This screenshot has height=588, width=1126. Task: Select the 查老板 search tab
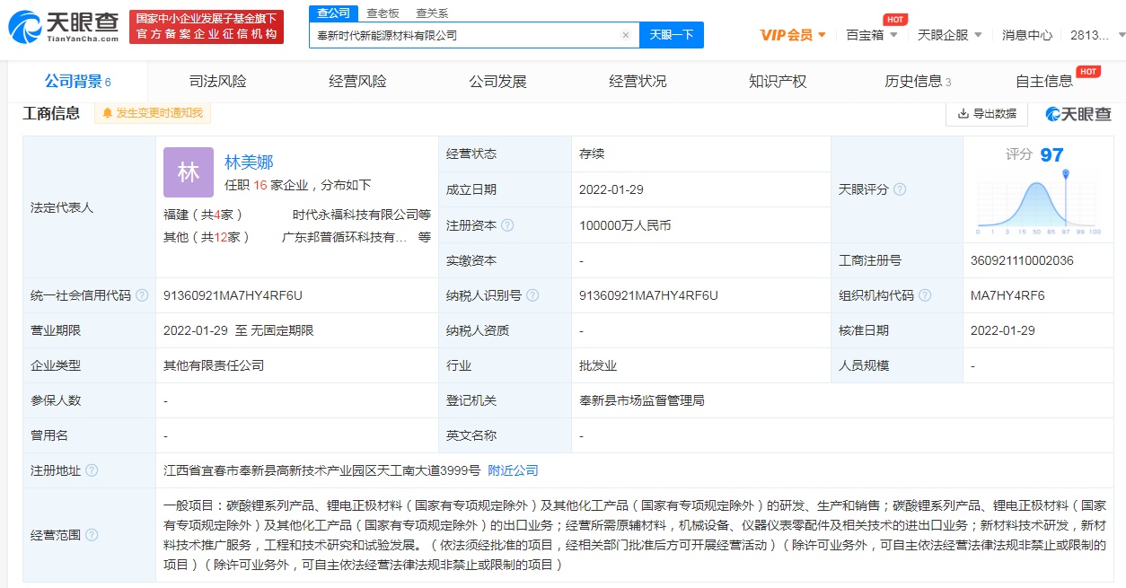(383, 13)
